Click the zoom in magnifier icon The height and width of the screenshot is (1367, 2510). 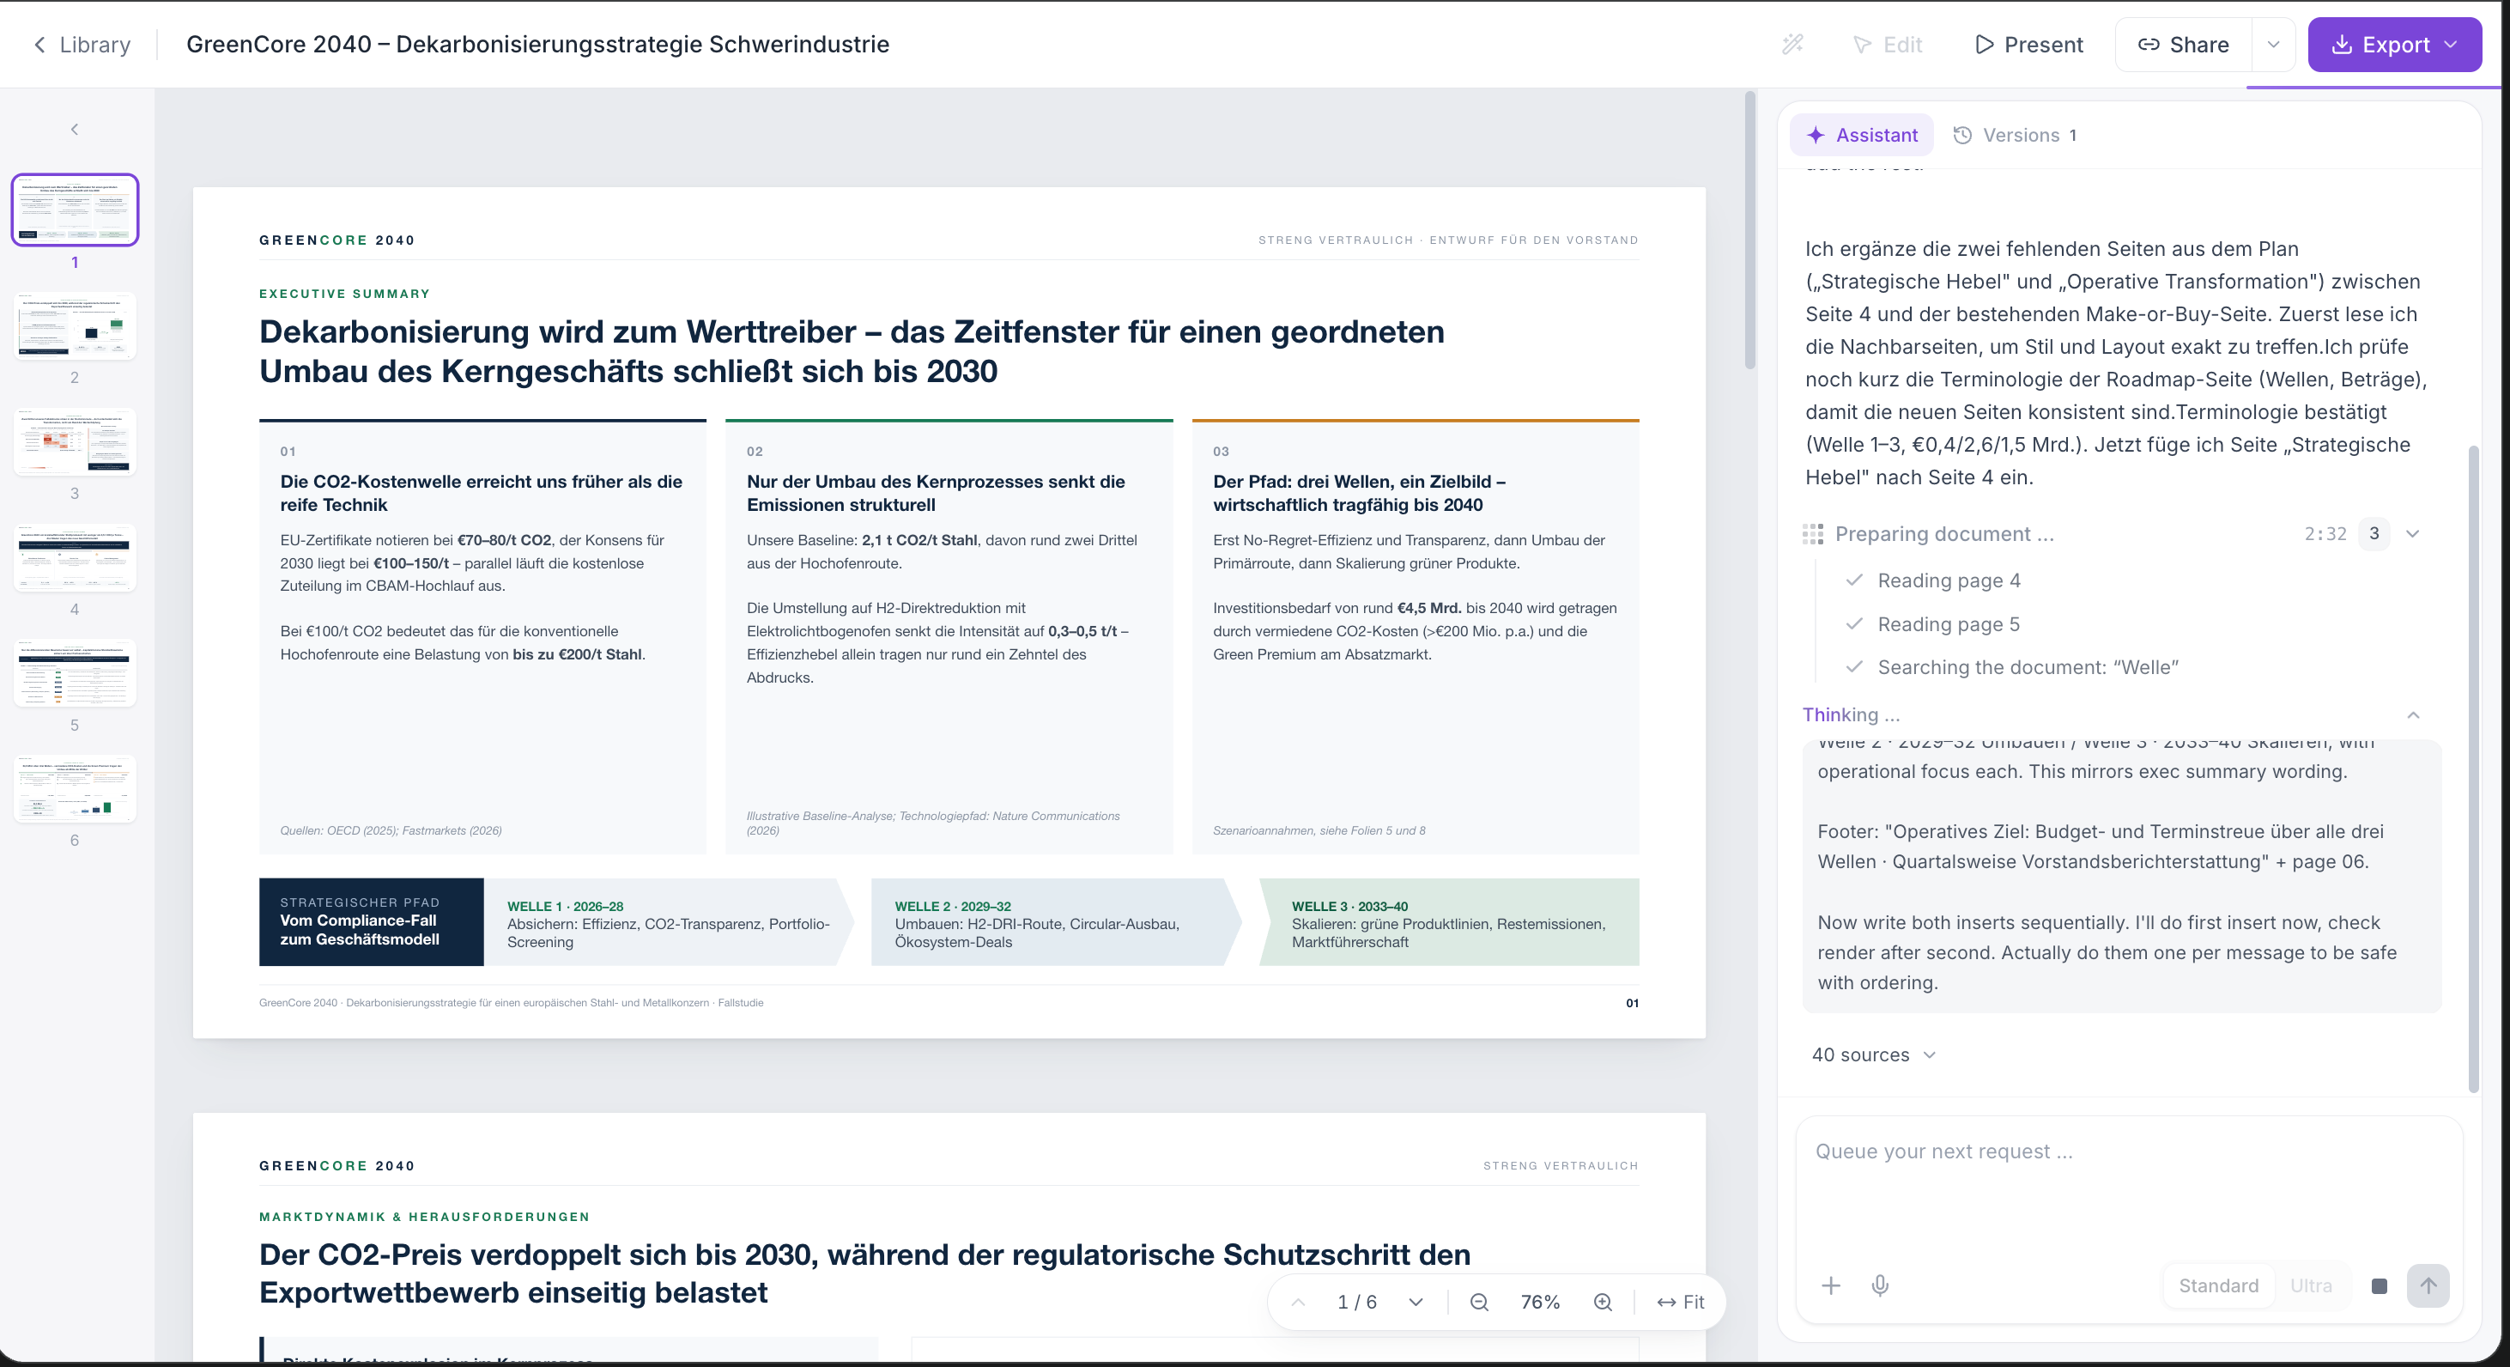(x=1603, y=1303)
